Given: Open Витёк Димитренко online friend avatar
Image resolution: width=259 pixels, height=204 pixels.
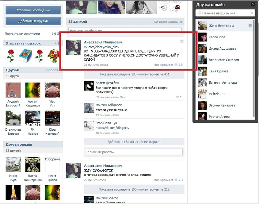Looking at the screenshot, I should pos(33,164).
